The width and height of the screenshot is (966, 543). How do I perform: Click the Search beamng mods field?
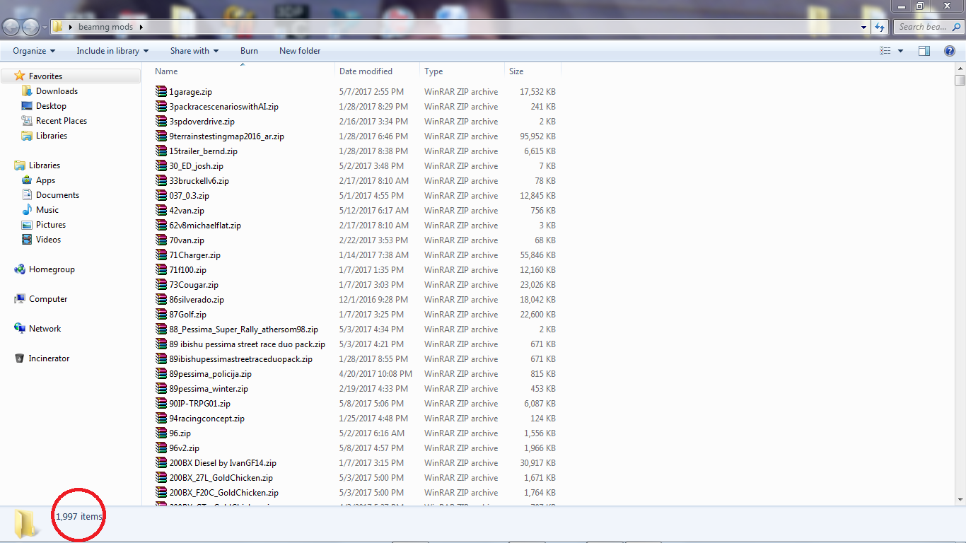[928, 27]
